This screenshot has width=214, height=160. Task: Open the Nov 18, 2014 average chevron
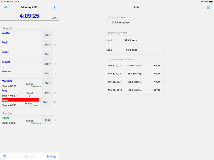tap(164, 90)
